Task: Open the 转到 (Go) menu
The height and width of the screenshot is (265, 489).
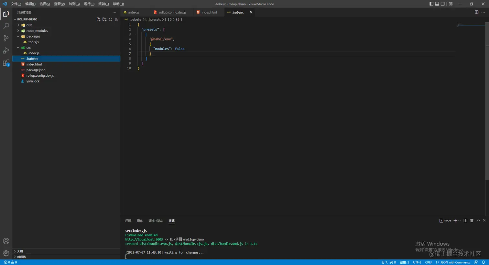Action: 74,4
